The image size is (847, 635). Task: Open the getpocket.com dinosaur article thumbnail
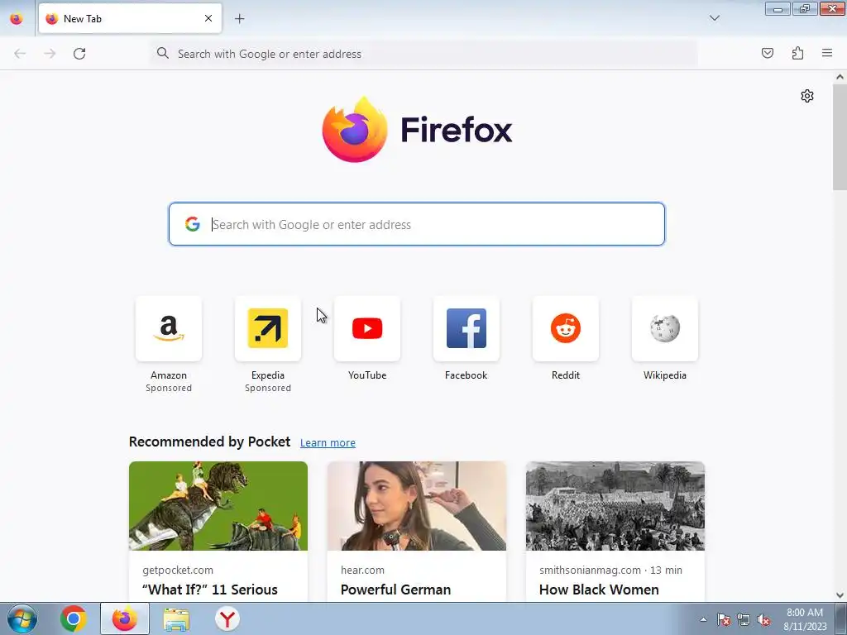pos(218,506)
